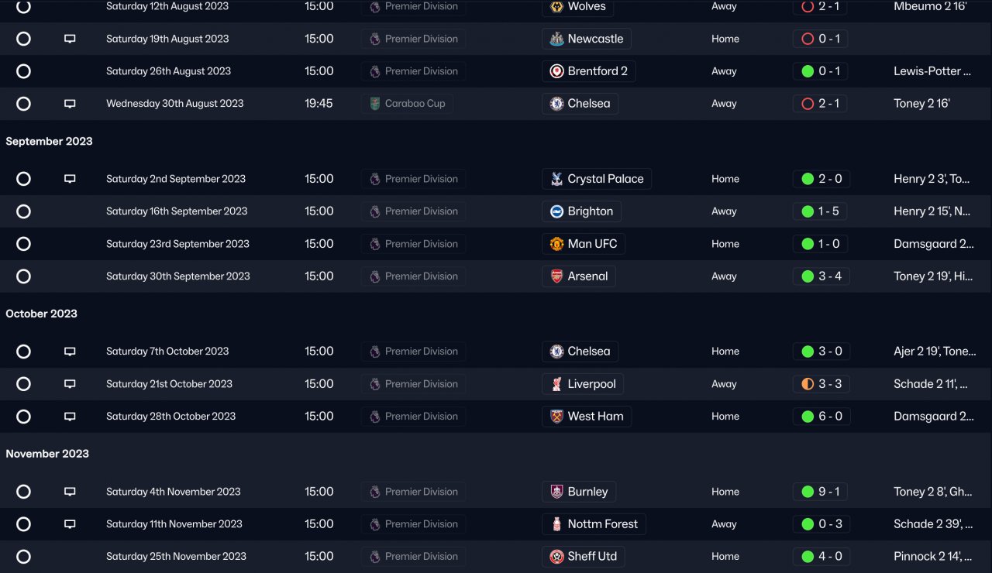Click the TV icon on Newcastle fixture row
This screenshot has height=573, width=992.
click(70, 39)
